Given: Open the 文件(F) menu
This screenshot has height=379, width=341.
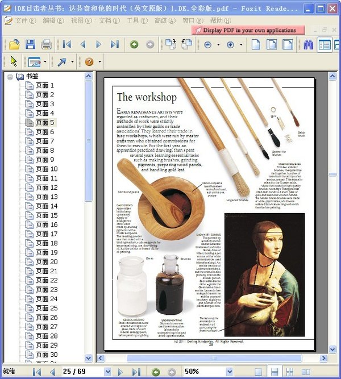Looking at the screenshot, I should click(x=26, y=21).
